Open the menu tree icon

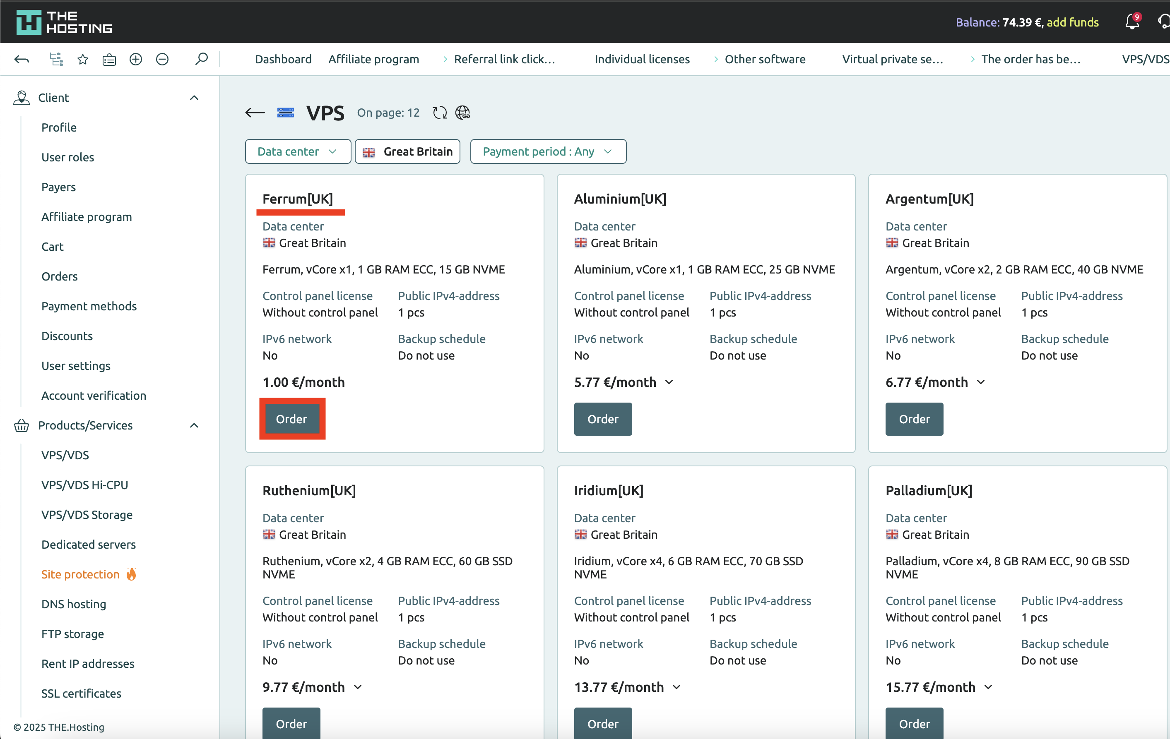tap(56, 59)
